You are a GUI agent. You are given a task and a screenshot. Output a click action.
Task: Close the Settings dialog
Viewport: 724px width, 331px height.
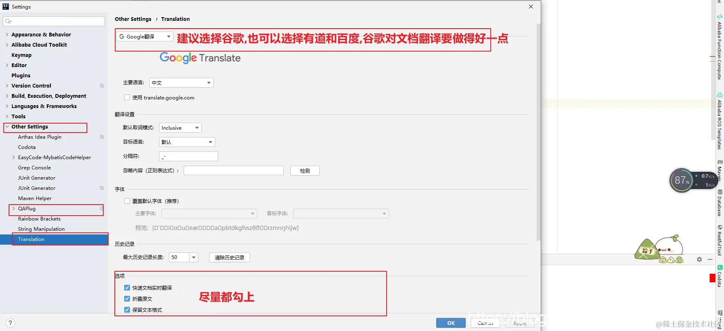(531, 7)
